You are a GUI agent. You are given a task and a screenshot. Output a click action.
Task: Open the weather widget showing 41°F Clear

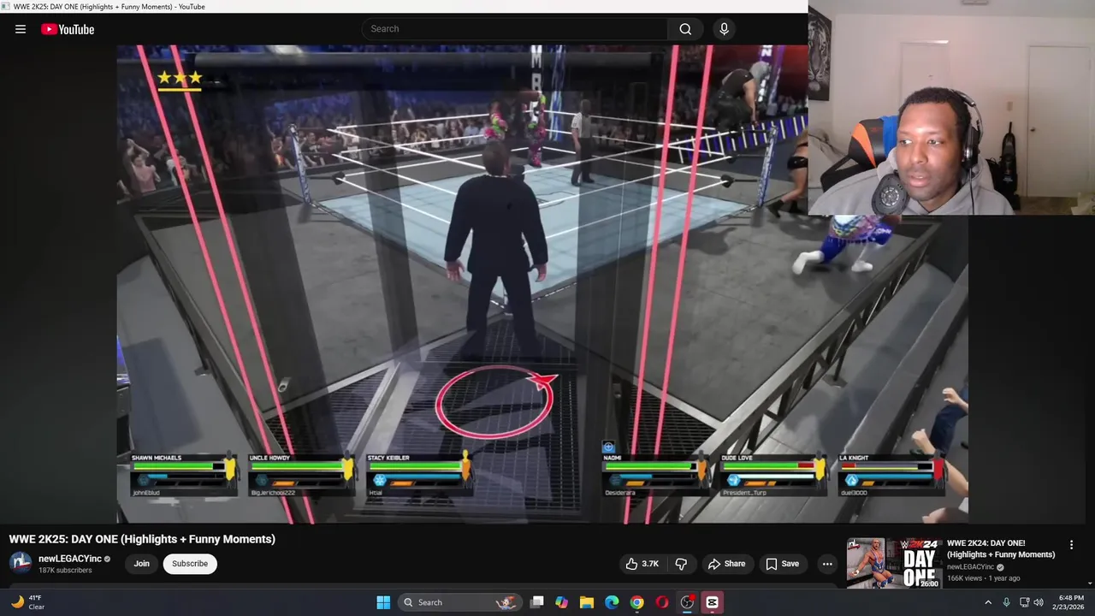[27, 602]
